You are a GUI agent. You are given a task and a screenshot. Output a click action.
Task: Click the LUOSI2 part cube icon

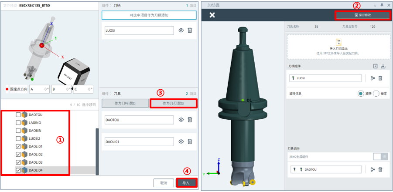pyautogui.click(x=24, y=138)
